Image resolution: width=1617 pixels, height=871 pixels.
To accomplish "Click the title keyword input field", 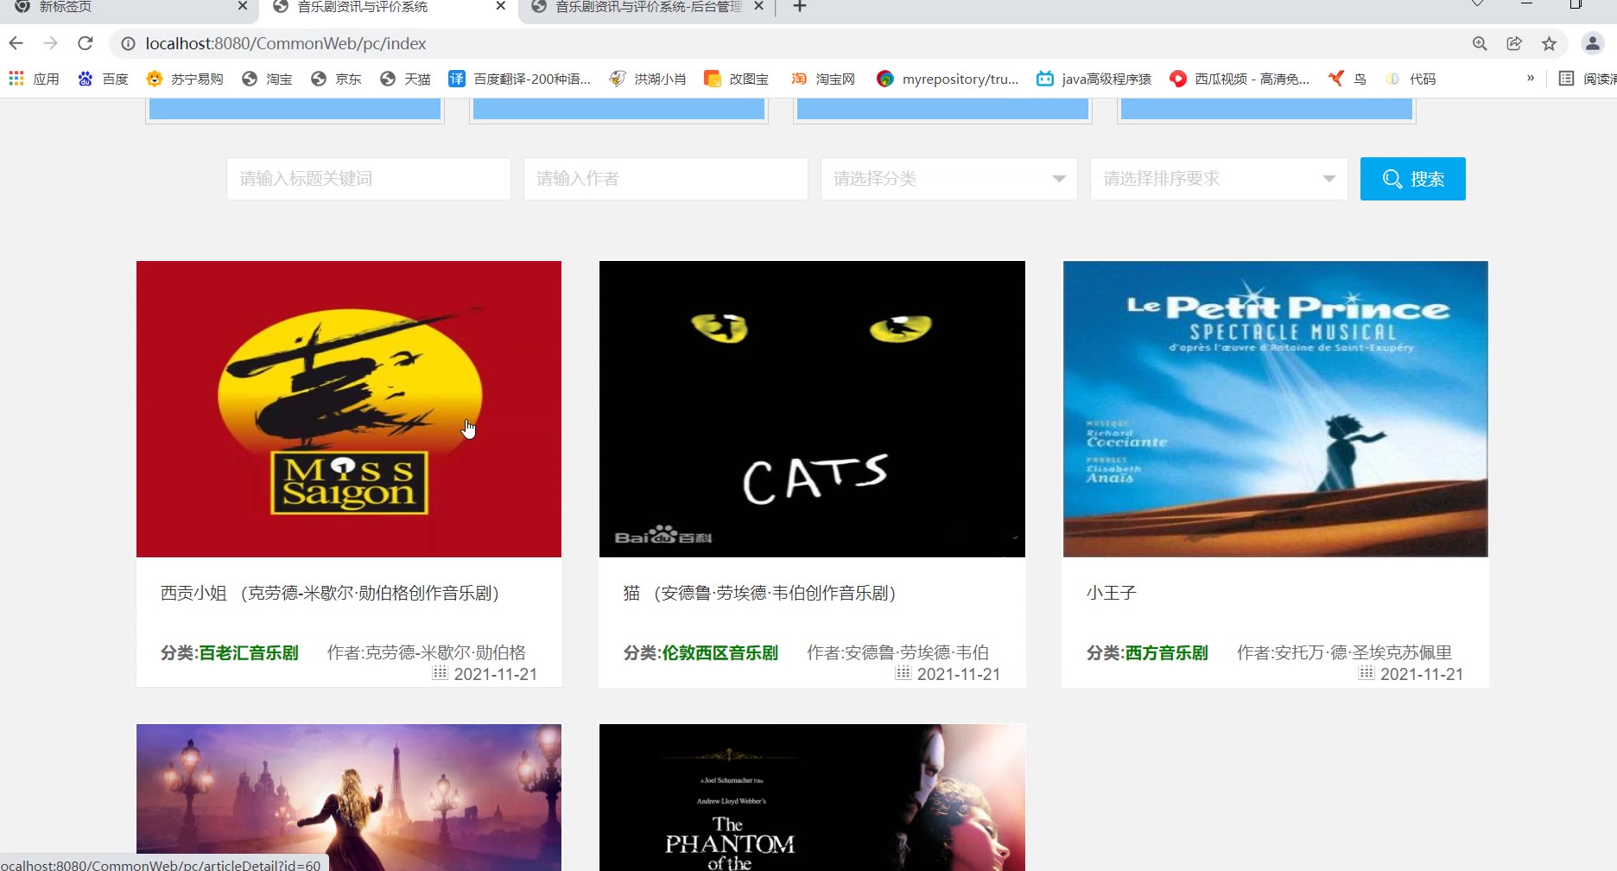I will click(369, 179).
